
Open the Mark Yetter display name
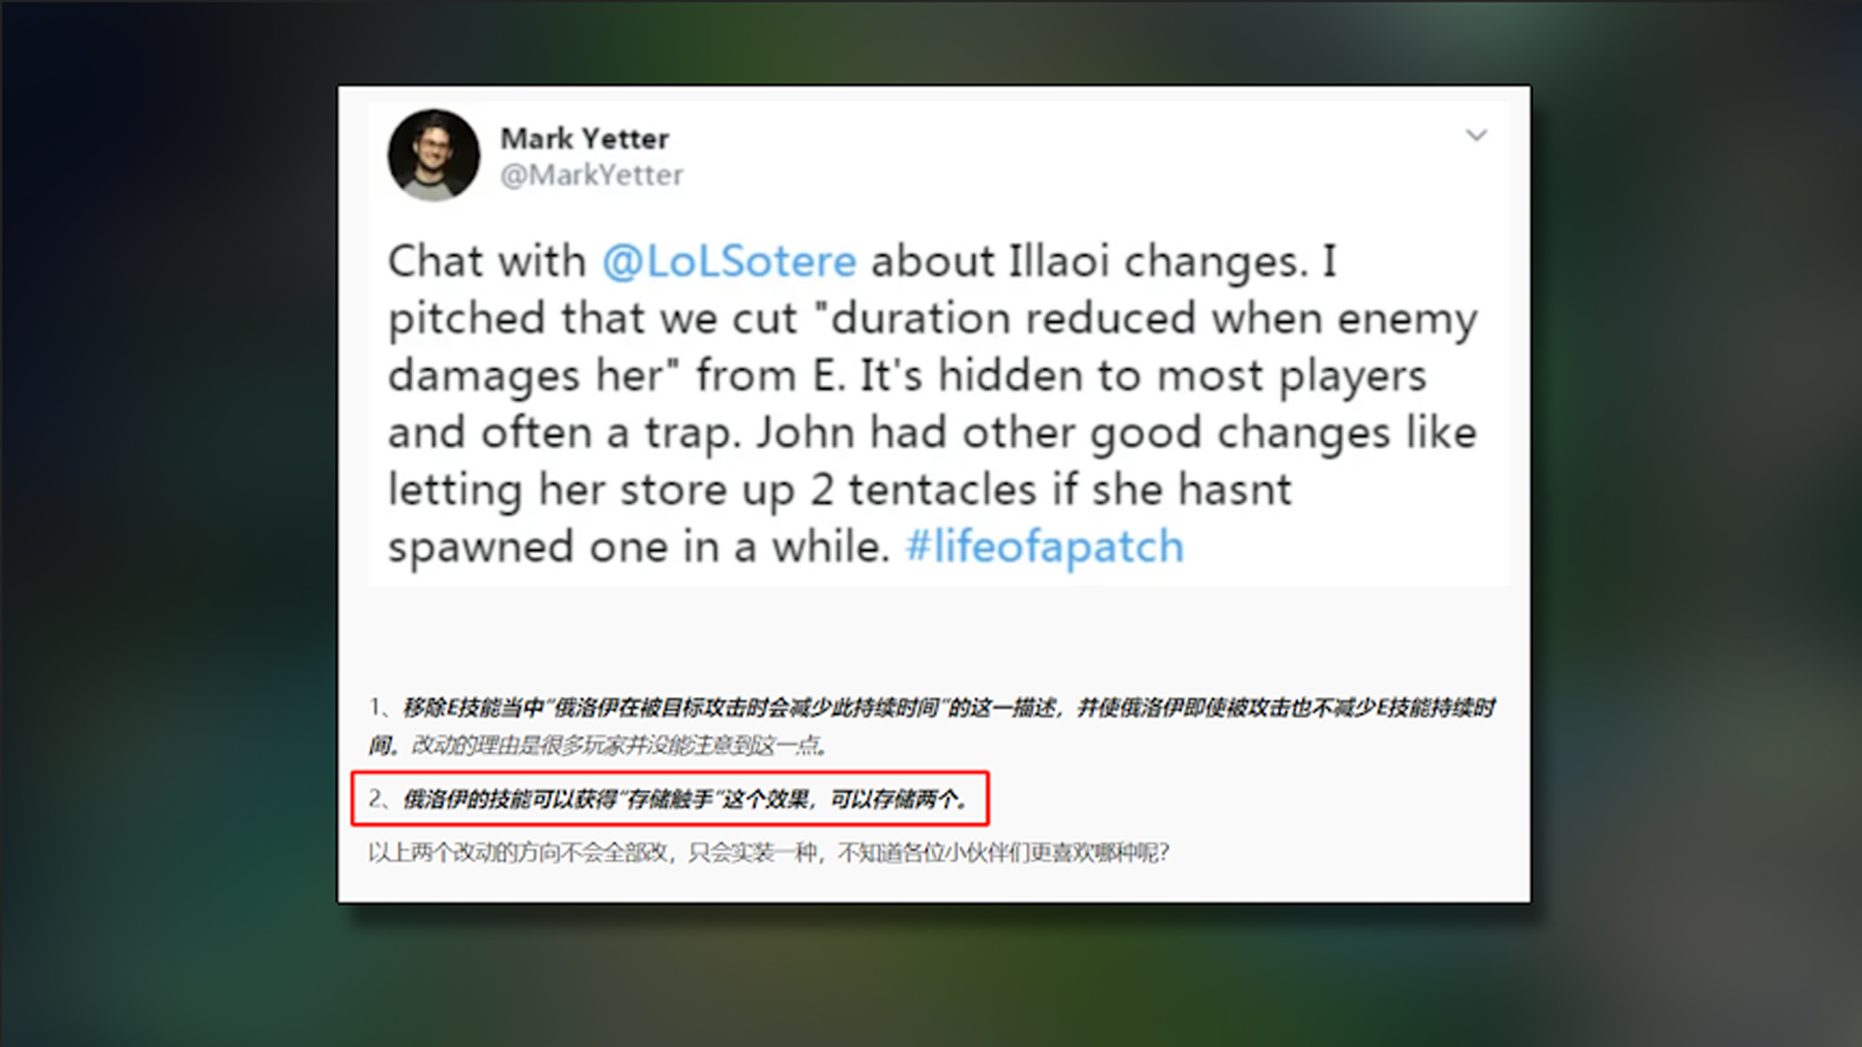[x=584, y=139]
